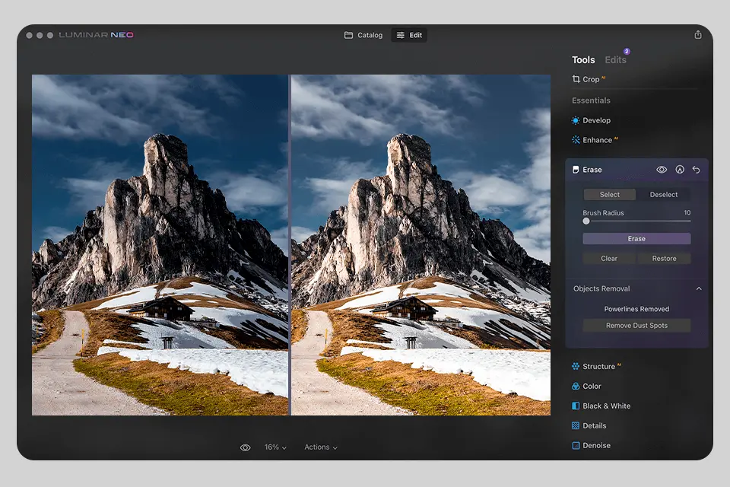Switch to the Catalog view
The width and height of the screenshot is (730, 487).
363,34
